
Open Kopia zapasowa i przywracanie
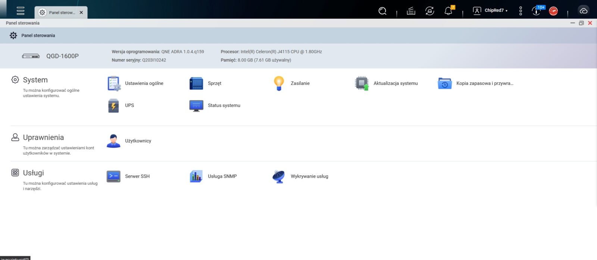tap(444, 83)
